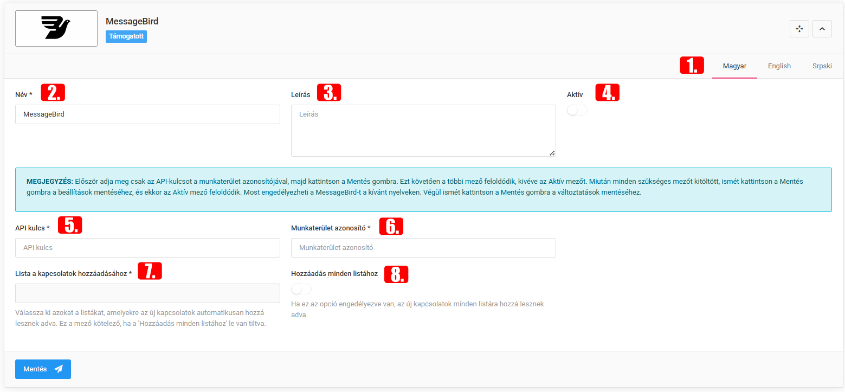Toggle the Aktív switch
This screenshot has width=845, height=392.
click(x=577, y=111)
